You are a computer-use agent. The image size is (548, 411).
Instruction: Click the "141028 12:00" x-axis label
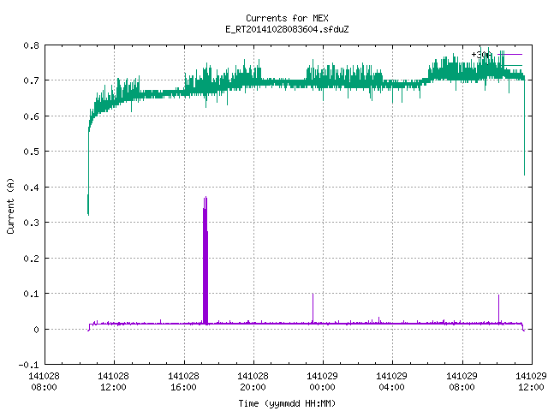[113, 381]
